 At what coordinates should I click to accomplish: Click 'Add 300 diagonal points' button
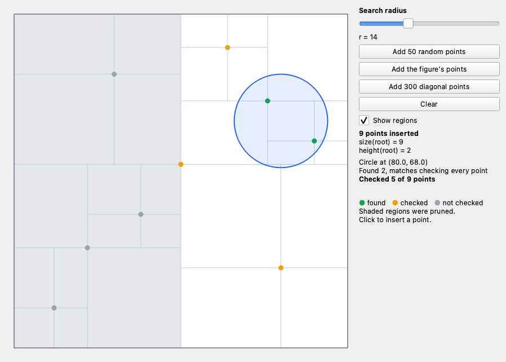[x=429, y=86]
